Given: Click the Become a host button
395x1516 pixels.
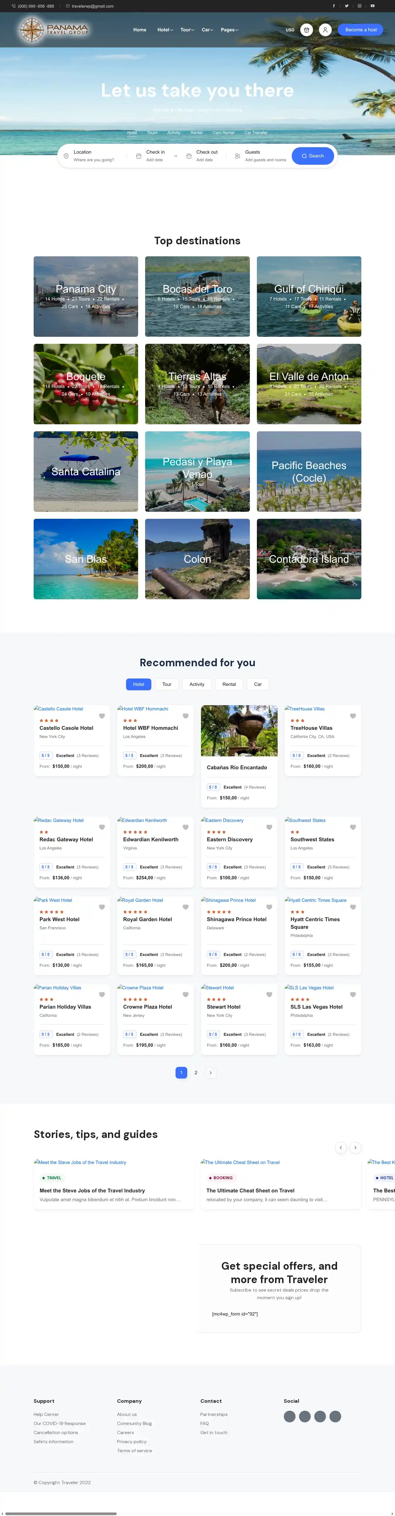Looking at the screenshot, I should 361,30.
